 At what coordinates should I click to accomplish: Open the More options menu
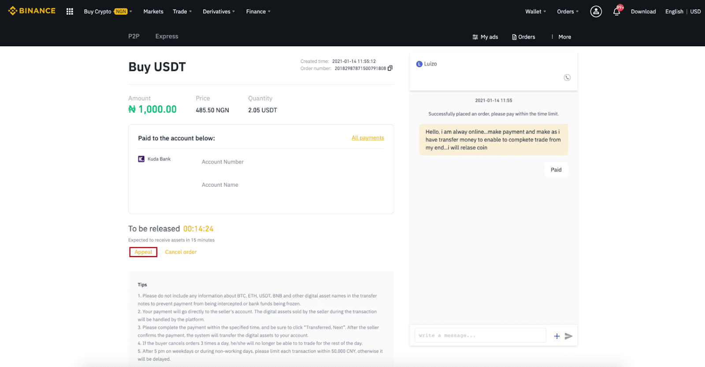point(560,37)
